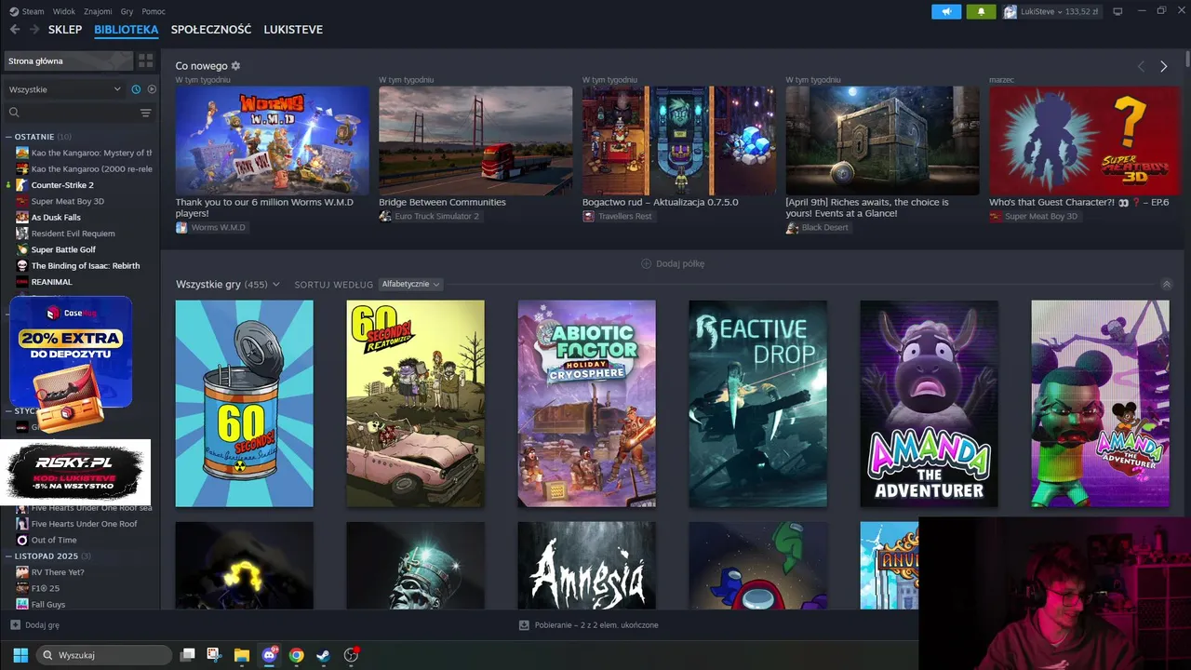Switch library to grid collections view icon
1191x670 pixels.
(x=146, y=60)
